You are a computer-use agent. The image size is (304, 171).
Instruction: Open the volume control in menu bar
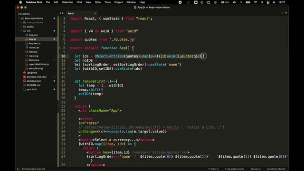pyautogui.click(x=234, y=2)
